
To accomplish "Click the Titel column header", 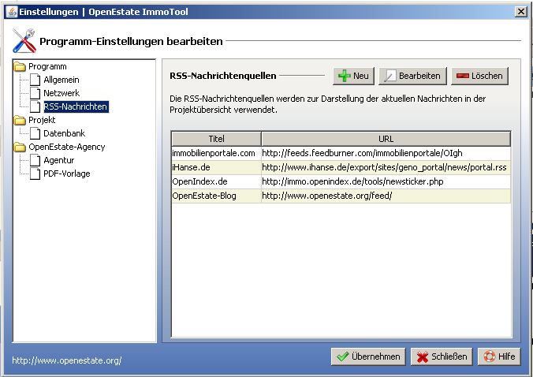I will click(216, 139).
